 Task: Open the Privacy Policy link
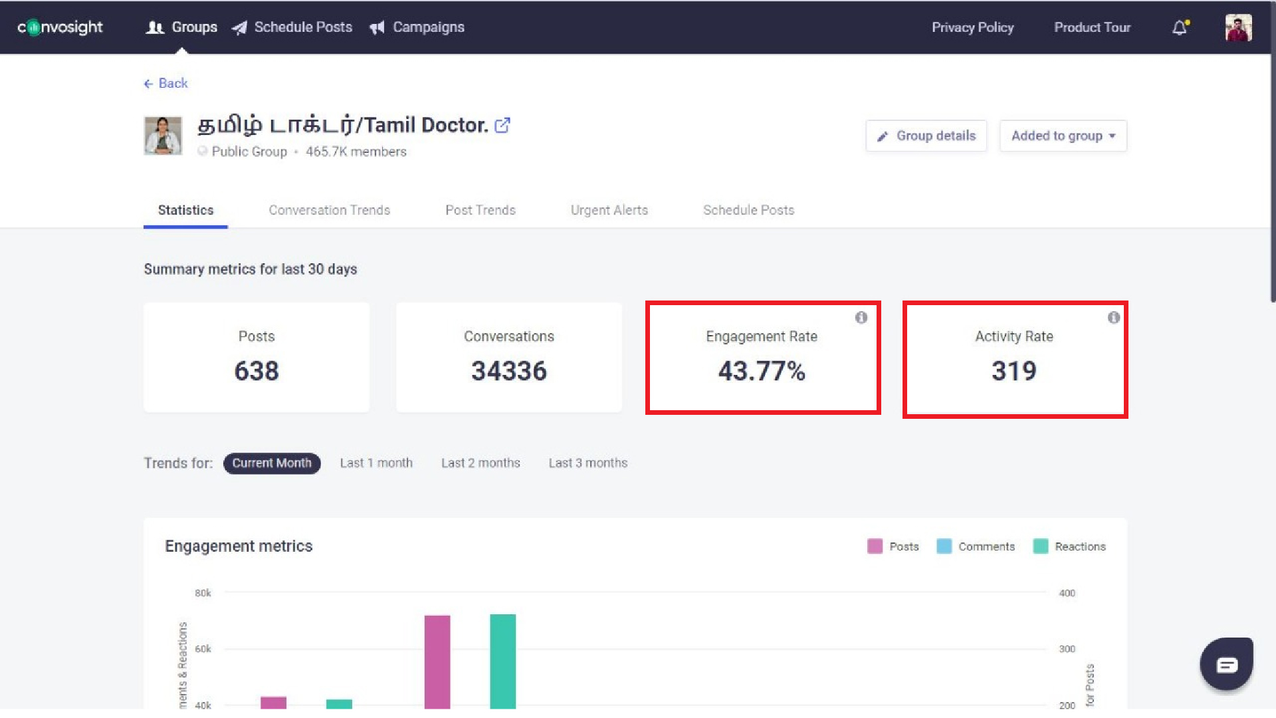coord(972,27)
